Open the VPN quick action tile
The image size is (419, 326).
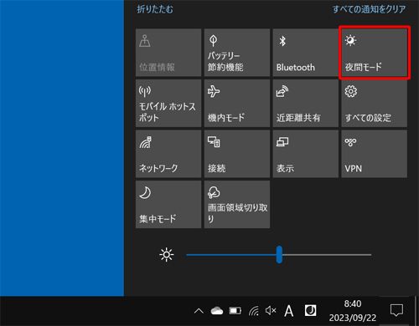pyautogui.click(x=375, y=154)
